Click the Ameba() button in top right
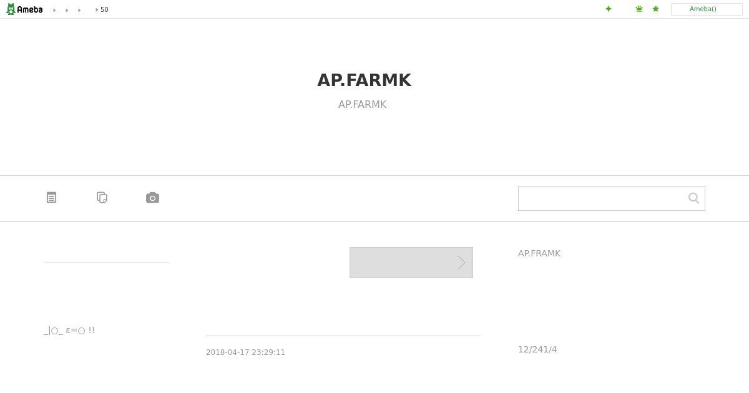This screenshot has height=393, width=749. (707, 9)
